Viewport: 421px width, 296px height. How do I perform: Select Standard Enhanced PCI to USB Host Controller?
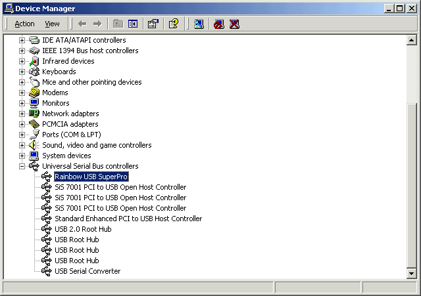128,219
